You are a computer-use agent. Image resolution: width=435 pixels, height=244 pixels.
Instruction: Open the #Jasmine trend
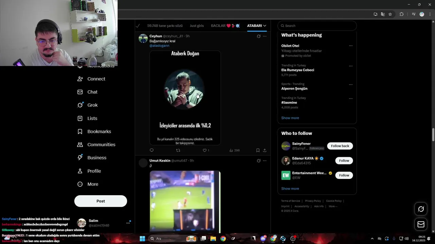click(x=289, y=102)
